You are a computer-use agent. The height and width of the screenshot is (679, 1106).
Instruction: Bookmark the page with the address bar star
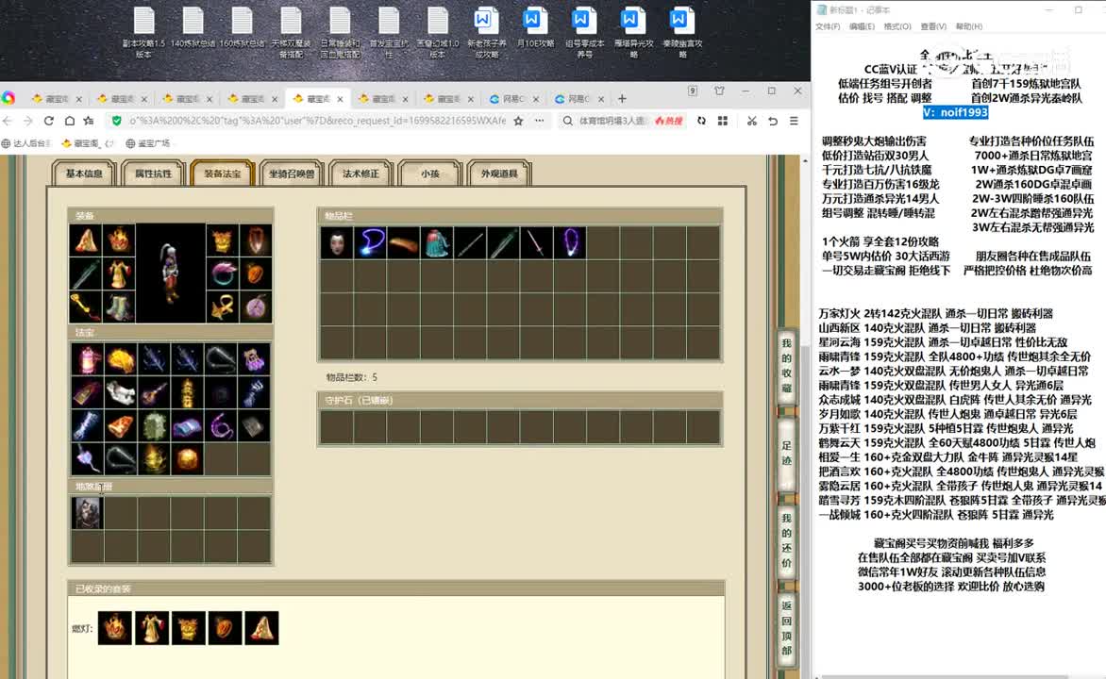point(518,121)
